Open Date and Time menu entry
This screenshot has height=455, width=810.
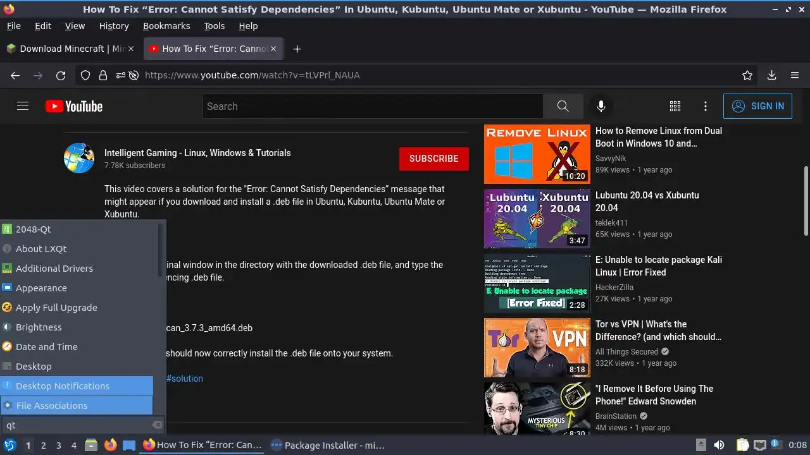77,347
